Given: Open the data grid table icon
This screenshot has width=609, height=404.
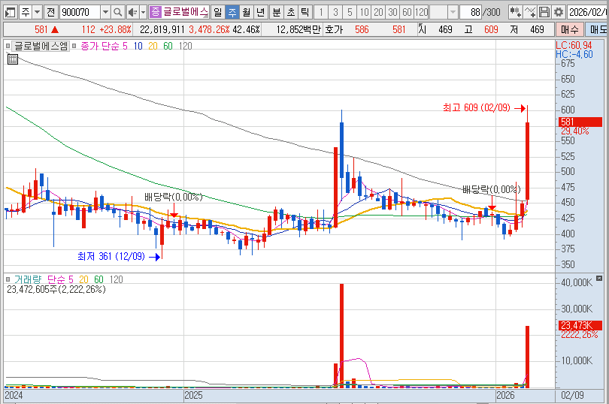Looking at the screenshot, I should tap(13, 59).
